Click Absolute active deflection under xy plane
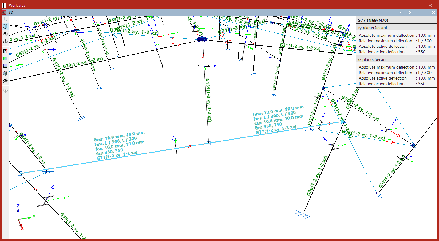Screen dimensions: 439x241 (x=397, y=46)
